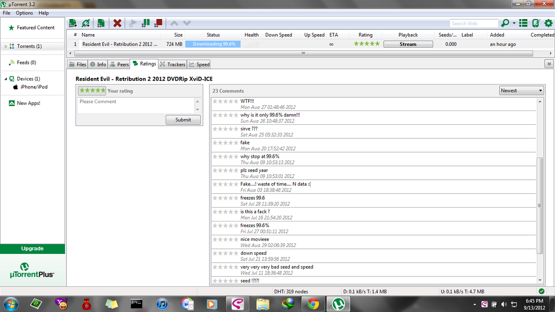This screenshot has height=312, width=555.
Task: Open Preferences with the gear icon
Action: click(548, 23)
